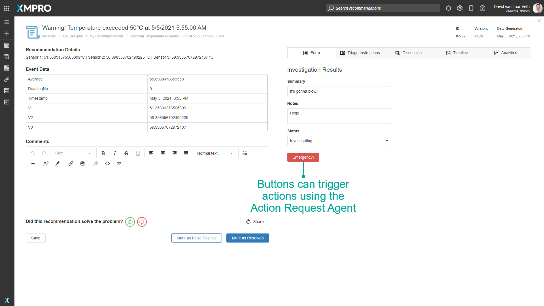
Task: Edit the Summary field saying It's gonna blow
Action: 339,91
